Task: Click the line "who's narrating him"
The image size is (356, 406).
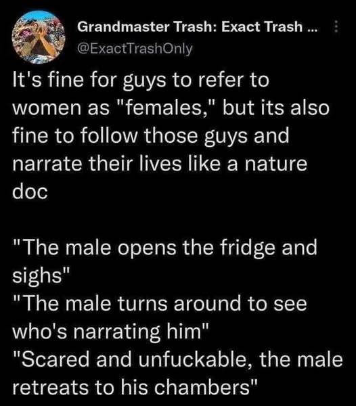Action: point(110,332)
